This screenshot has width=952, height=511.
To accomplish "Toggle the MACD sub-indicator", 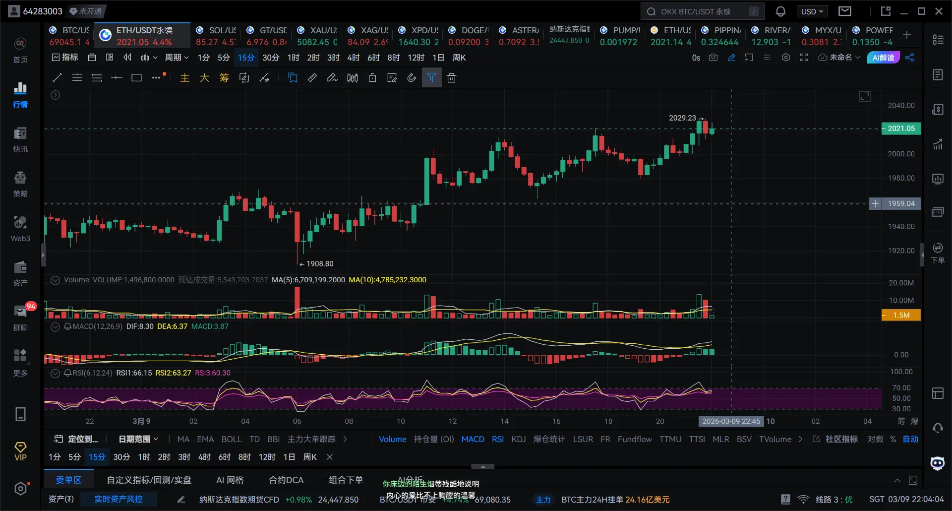I will pyautogui.click(x=473, y=439).
